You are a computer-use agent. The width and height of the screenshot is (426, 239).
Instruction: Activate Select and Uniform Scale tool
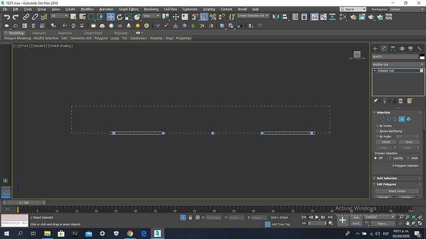point(128,17)
